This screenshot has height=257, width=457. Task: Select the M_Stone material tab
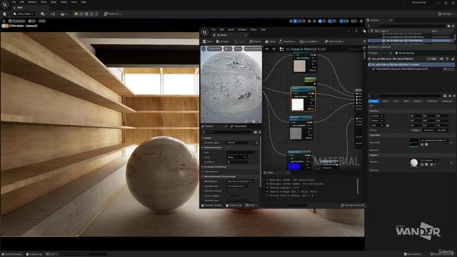click(x=222, y=35)
